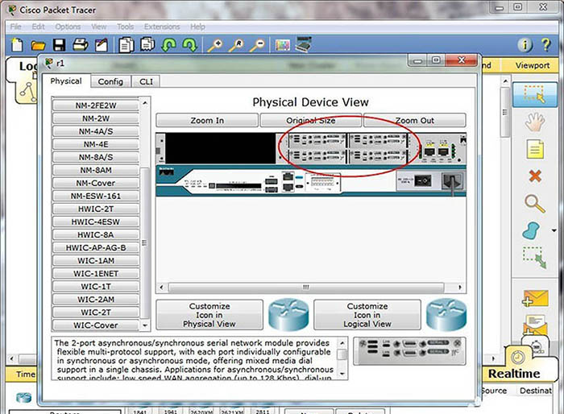564x414 pixels.
Task: Click the Zoom In button
Action: coord(207,121)
